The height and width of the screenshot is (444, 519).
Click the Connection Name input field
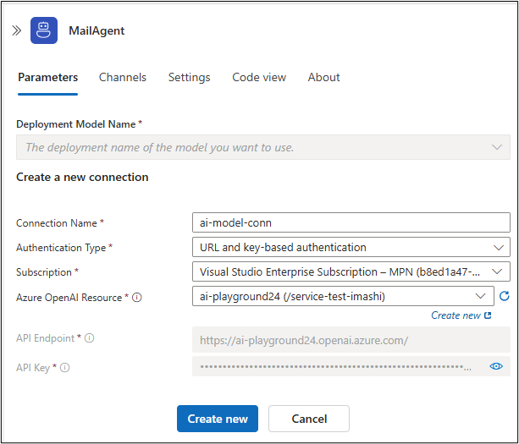point(351,223)
